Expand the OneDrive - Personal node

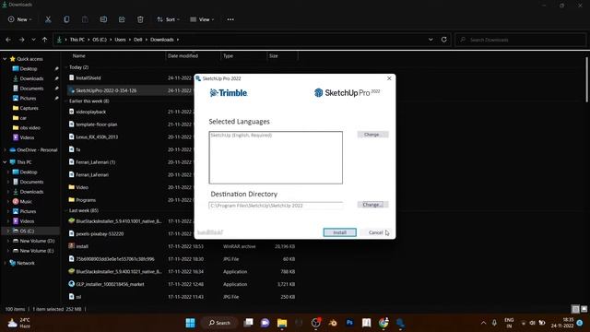[x=5, y=149]
